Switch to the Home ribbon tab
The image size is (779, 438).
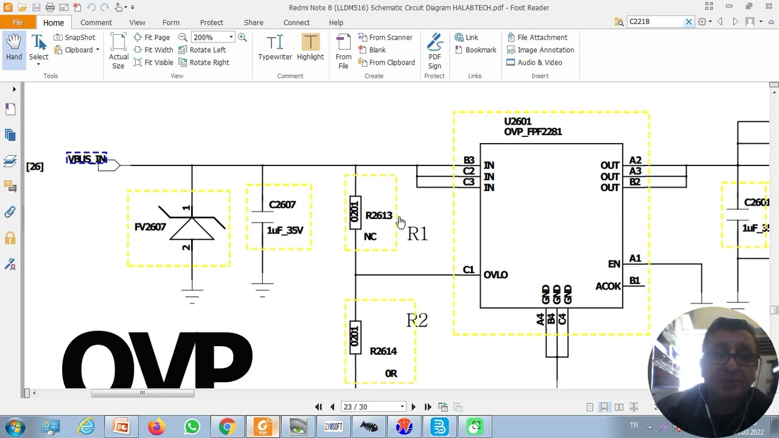click(x=54, y=23)
